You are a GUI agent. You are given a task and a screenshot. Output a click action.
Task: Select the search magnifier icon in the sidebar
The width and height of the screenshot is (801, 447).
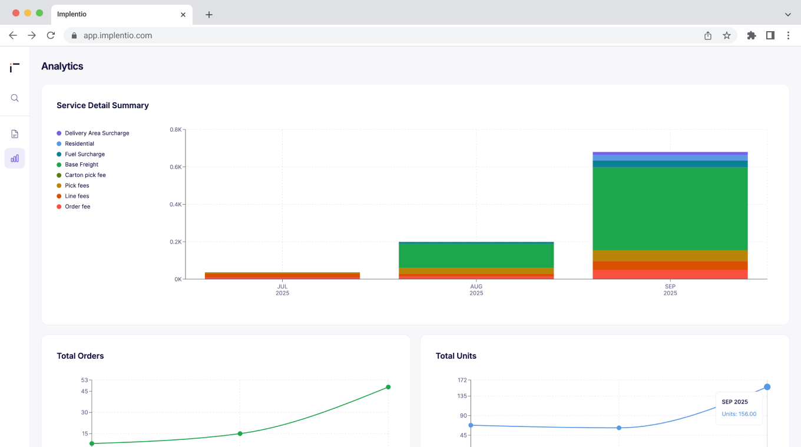click(x=15, y=98)
